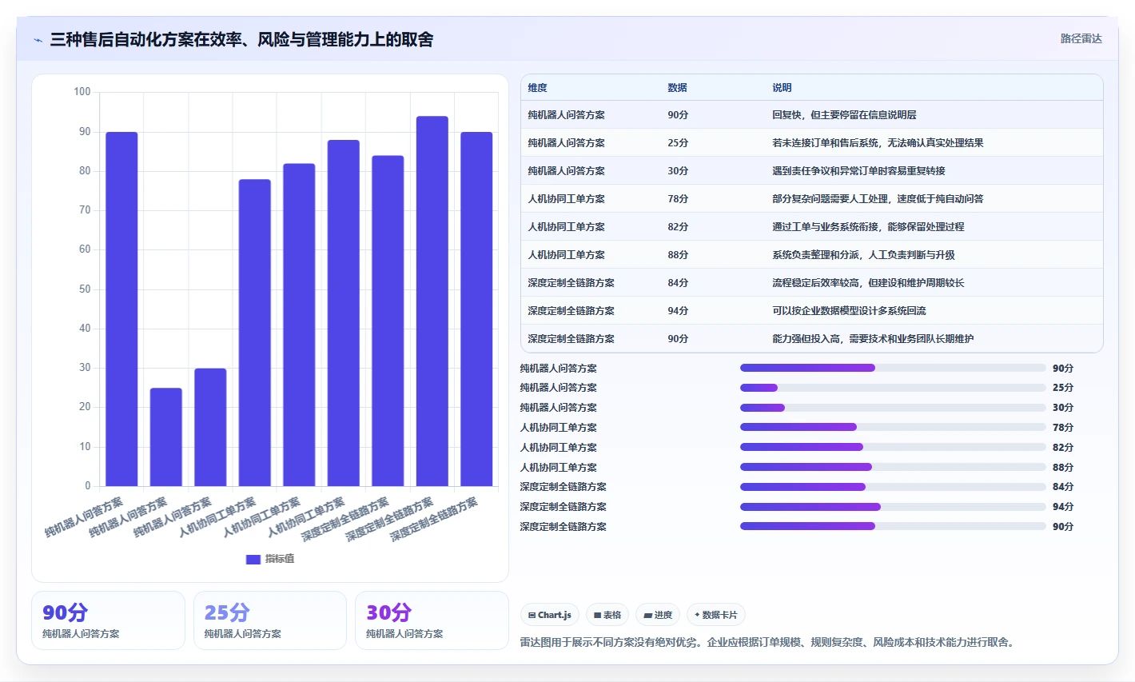Click 人机协同工单方案 label beside the 78分 progress bar

[x=559, y=428]
